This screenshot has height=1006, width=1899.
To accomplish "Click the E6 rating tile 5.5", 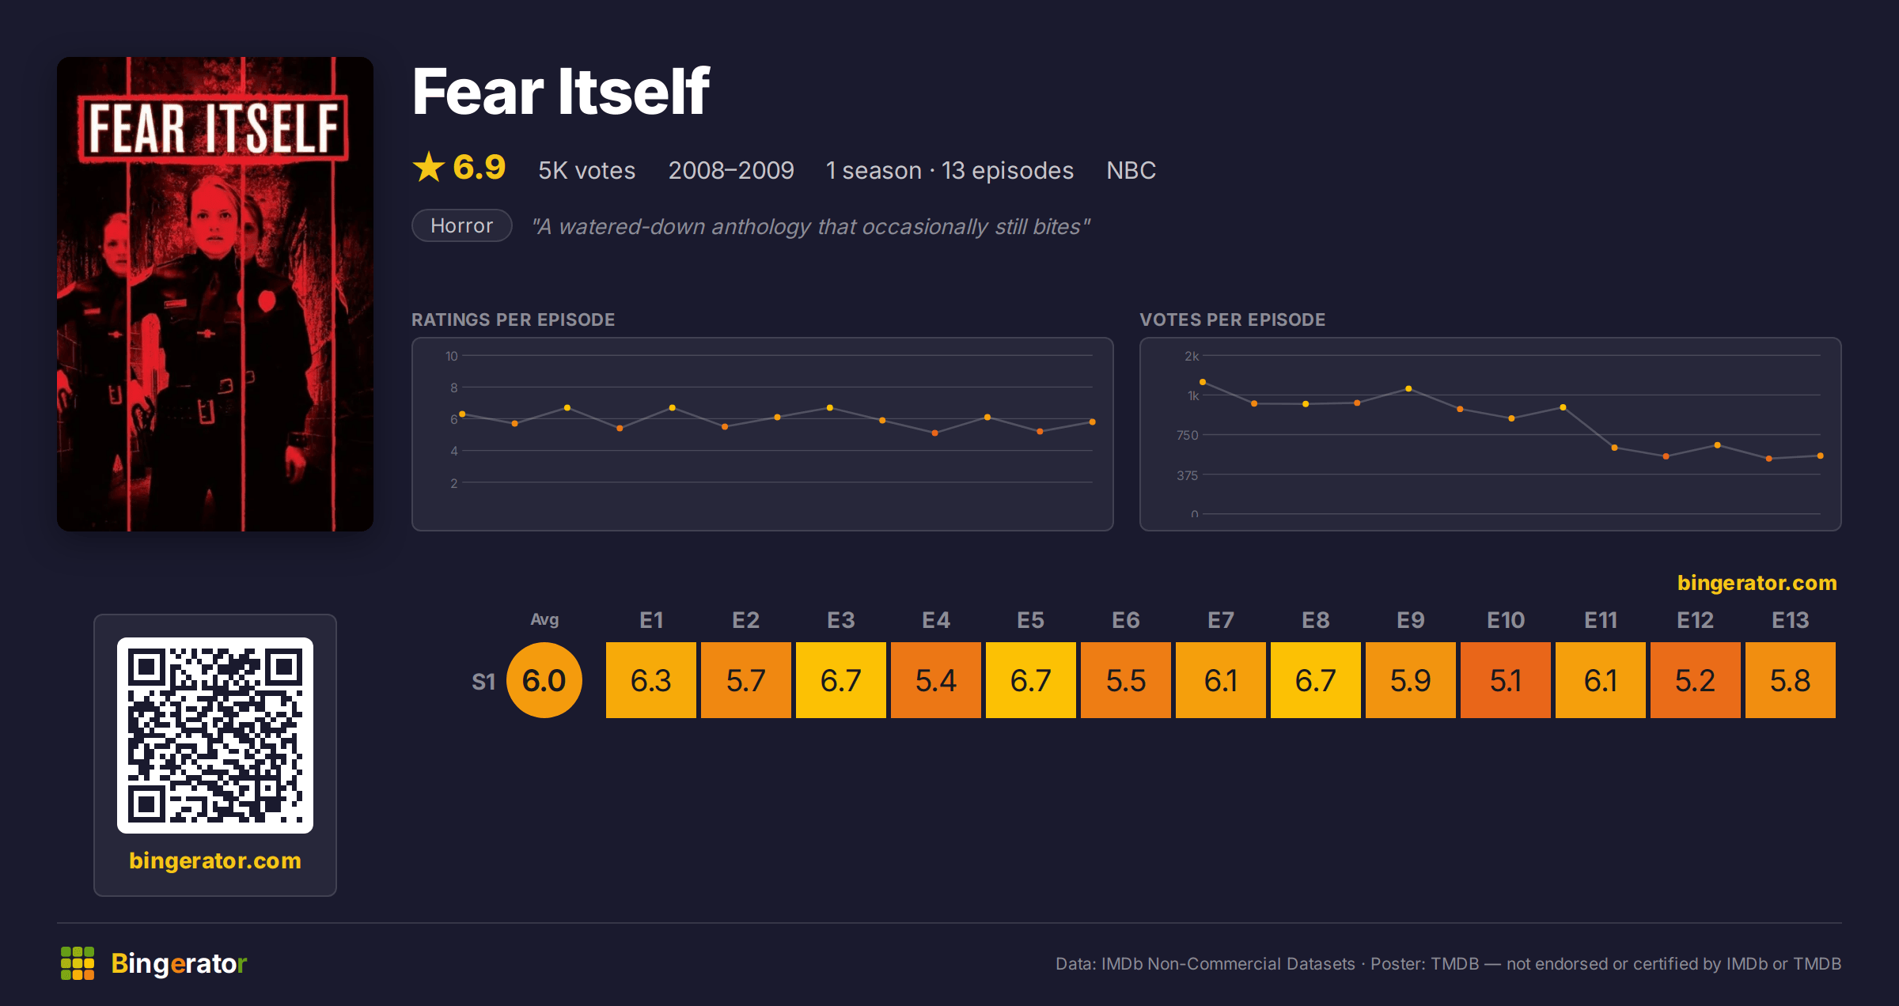I will point(1126,680).
